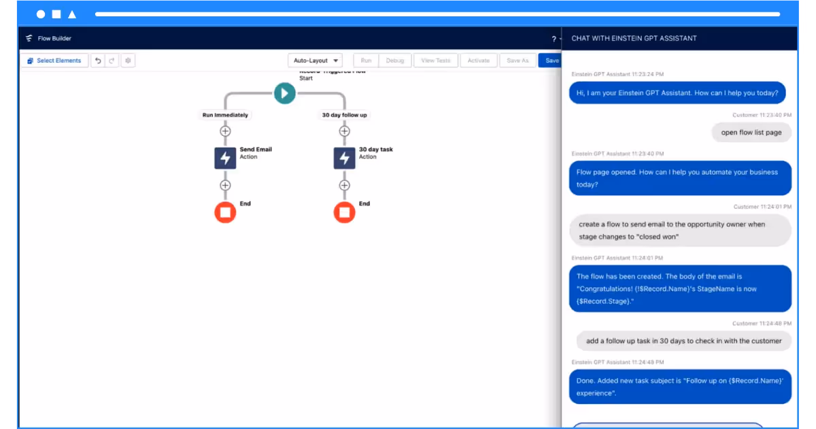Select the 30 day task action node
This screenshot has height=429, width=816.
(x=344, y=158)
